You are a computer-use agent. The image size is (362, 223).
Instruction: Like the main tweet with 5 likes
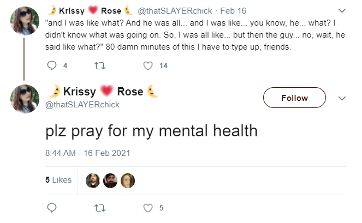148,208
